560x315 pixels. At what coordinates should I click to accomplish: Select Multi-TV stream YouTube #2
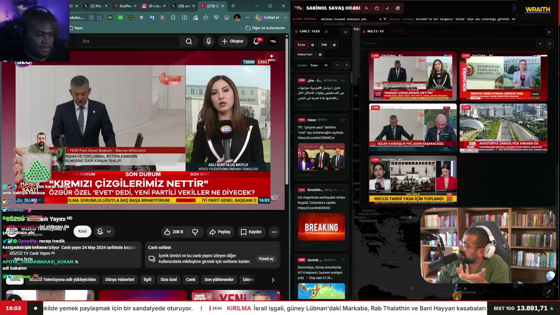point(503,77)
